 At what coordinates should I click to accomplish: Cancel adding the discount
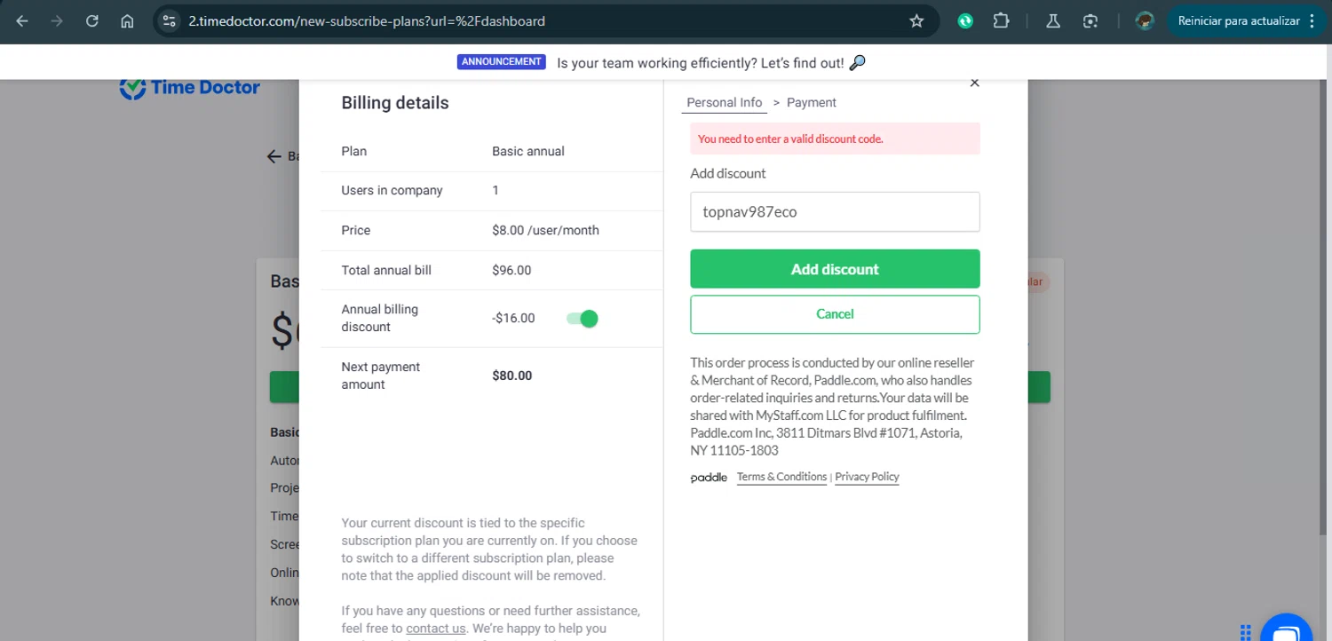(x=835, y=314)
